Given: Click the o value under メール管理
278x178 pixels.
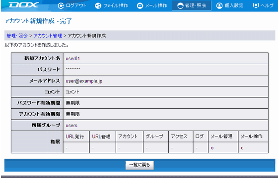Looking at the screenshot, I should pyautogui.click(x=212, y=148).
